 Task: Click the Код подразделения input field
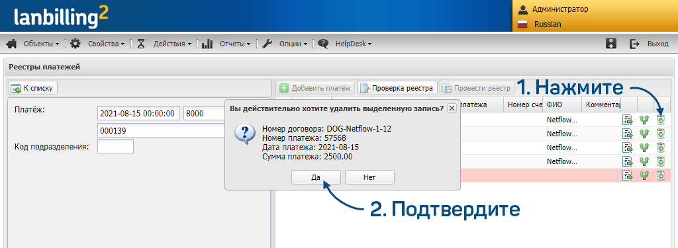coord(115,146)
